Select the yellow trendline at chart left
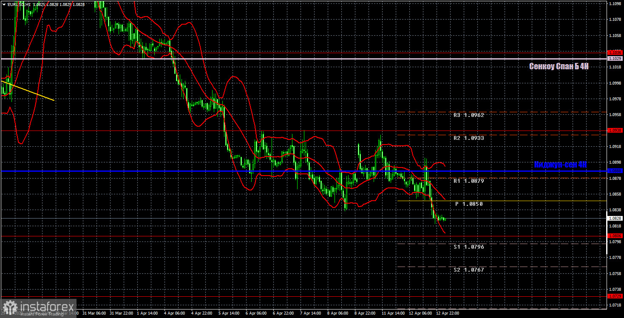 click(x=28, y=90)
